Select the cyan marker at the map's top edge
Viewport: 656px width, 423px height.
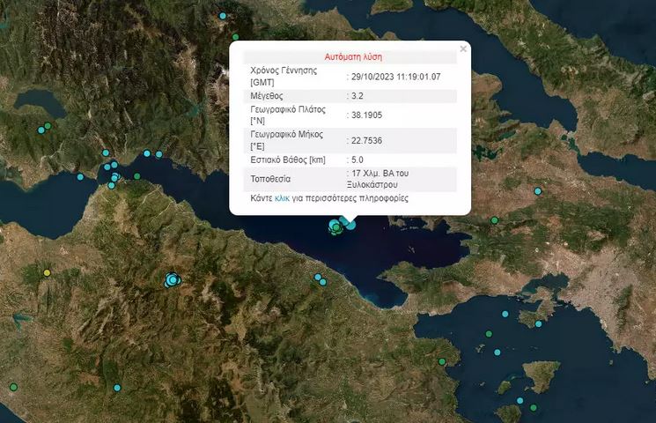tap(223, 16)
